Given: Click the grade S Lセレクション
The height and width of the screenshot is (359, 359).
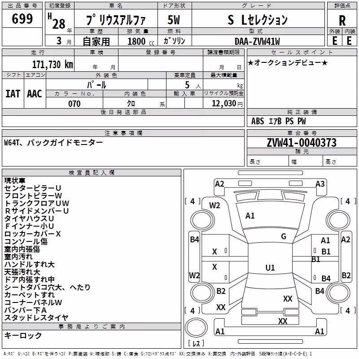Looking at the screenshot, I should [x=258, y=20].
